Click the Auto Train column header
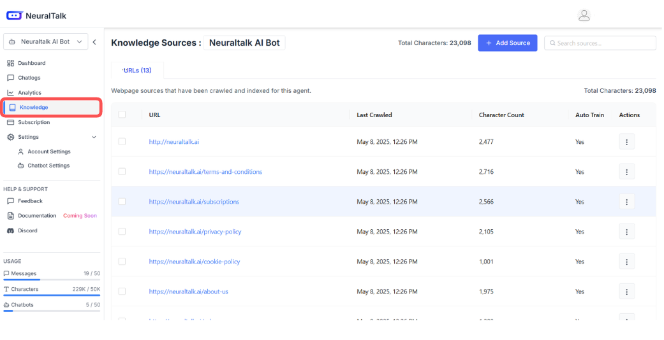The height and width of the screenshot is (340, 664). click(589, 115)
